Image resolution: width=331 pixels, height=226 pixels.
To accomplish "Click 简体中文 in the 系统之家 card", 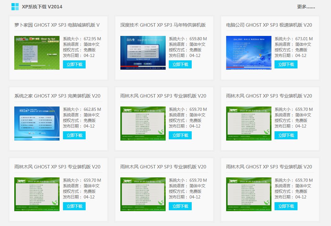I will (x=92, y=115).
